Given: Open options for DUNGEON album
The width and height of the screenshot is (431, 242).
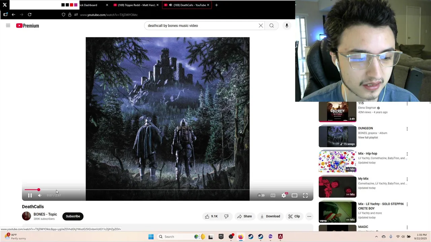Looking at the screenshot, I should tap(407, 129).
